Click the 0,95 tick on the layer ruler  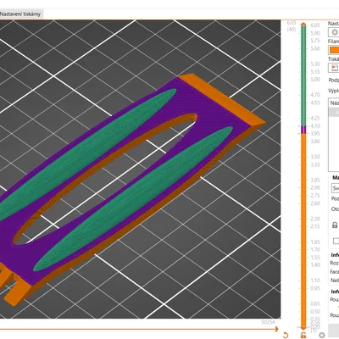pyautogui.click(x=315, y=288)
